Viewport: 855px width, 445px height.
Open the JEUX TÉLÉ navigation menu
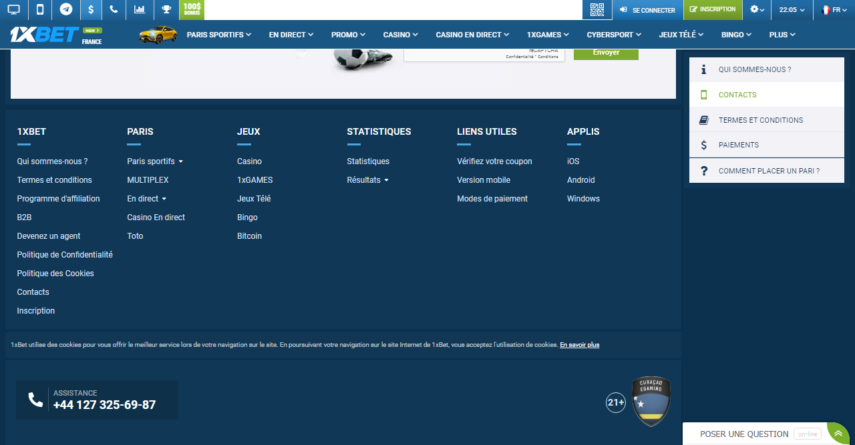coord(681,35)
